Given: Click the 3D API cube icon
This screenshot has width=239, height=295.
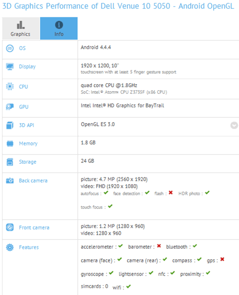Looking at the screenshot, I should pyautogui.click(x=10, y=125).
